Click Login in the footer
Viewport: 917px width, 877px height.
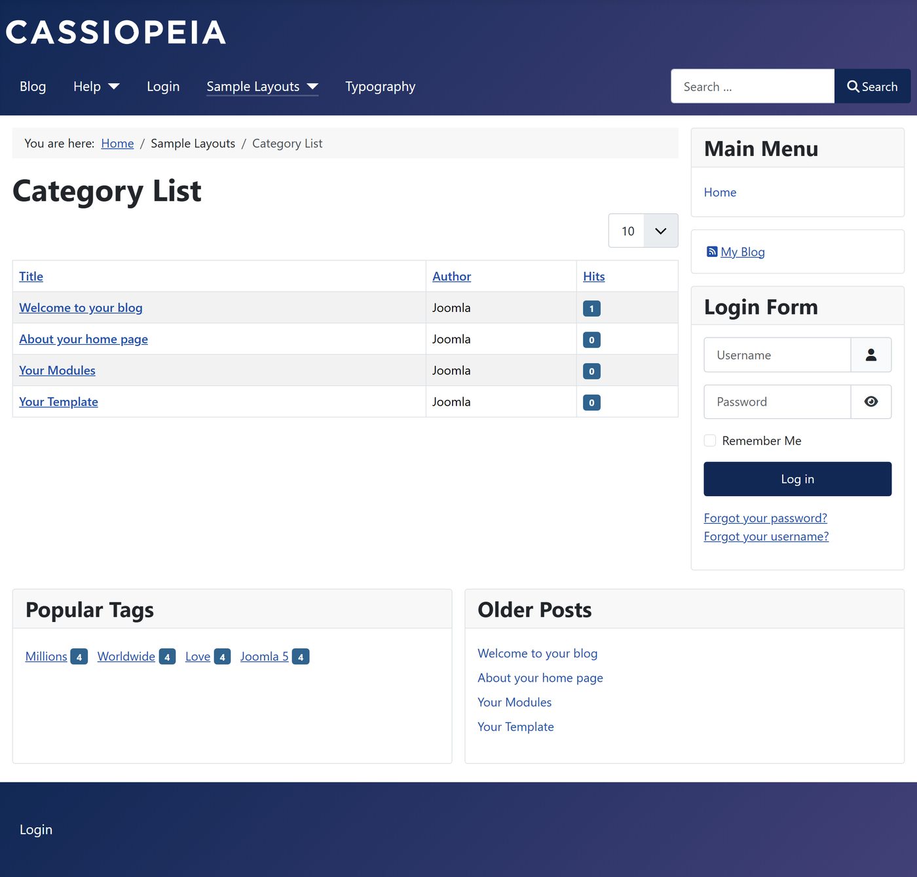click(x=36, y=829)
